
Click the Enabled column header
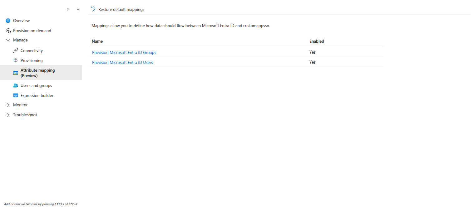[x=317, y=41]
